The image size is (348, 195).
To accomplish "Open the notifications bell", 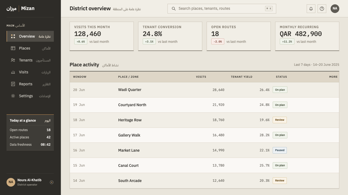I will click(x=311, y=9).
